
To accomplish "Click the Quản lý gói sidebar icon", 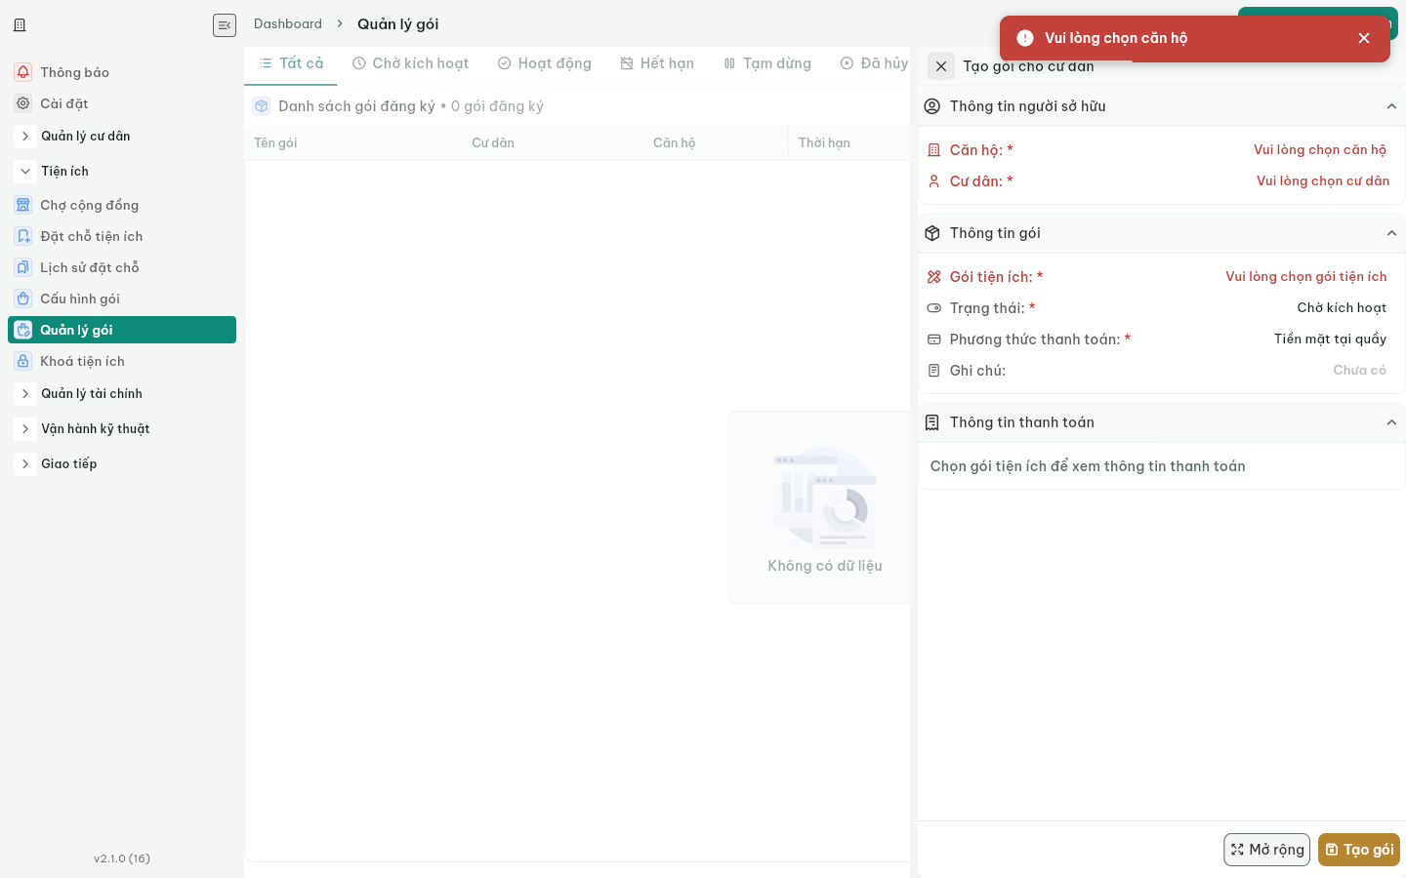I will (x=23, y=330).
